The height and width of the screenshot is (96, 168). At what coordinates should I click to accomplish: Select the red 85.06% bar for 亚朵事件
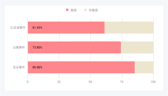pos(81,67)
